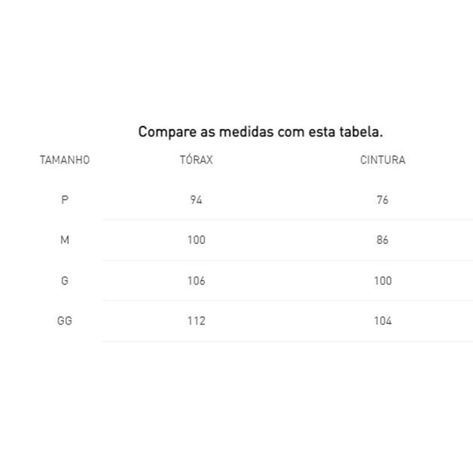Click the divider line below the GG row
This screenshot has width=473, height=473.
288,341
